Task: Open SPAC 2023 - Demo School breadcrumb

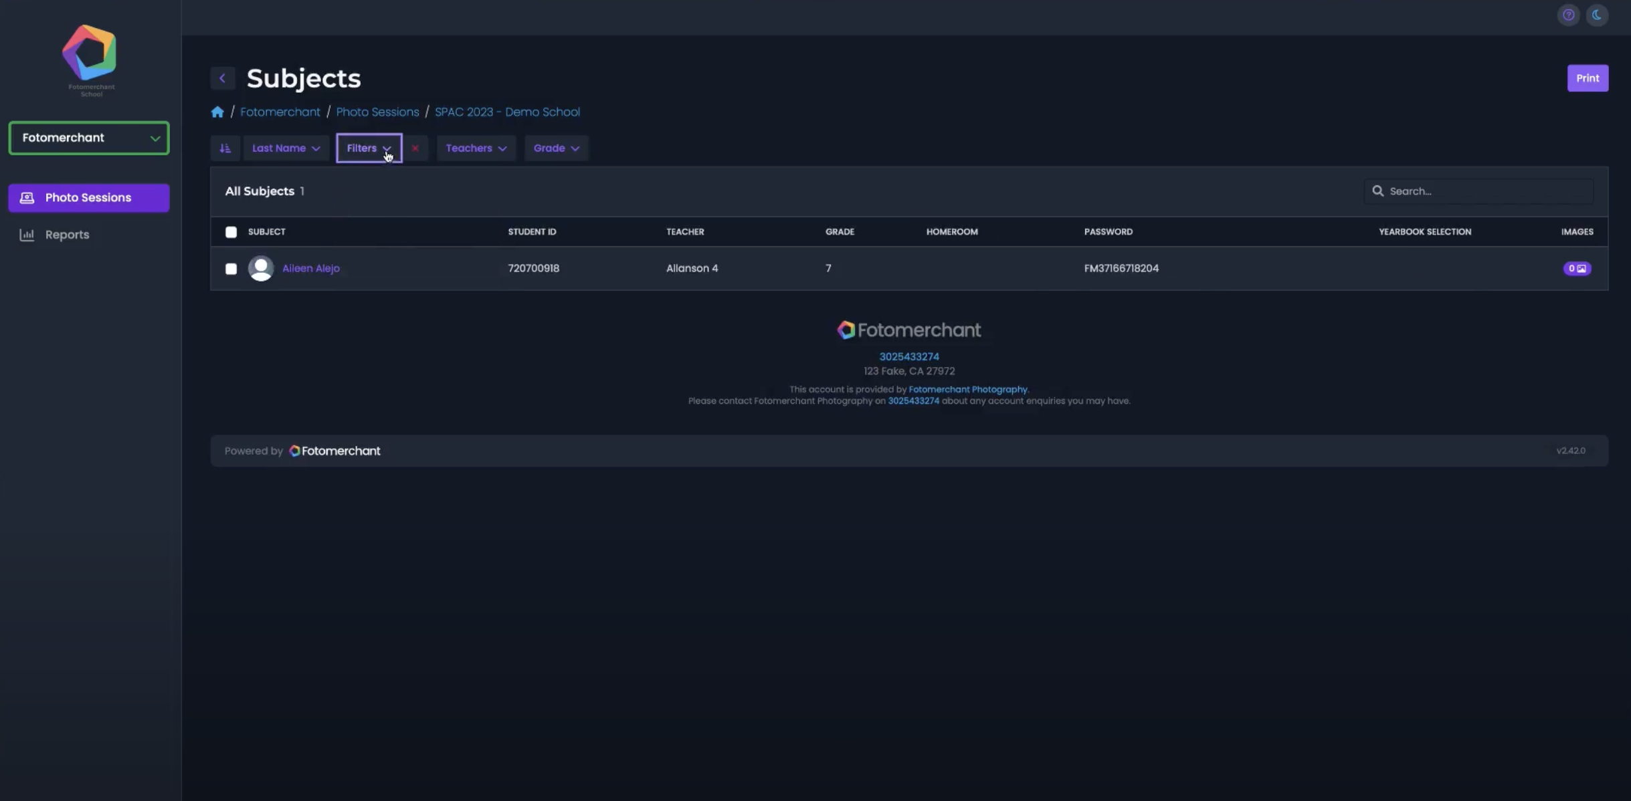Action: (507, 112)
